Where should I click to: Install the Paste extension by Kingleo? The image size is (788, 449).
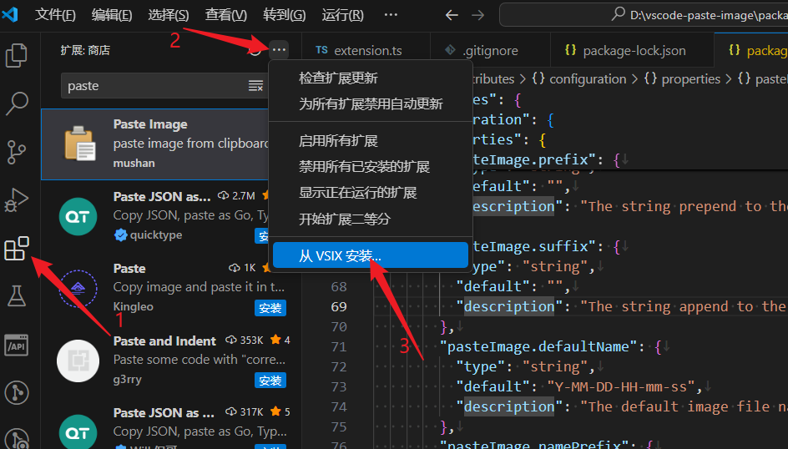tap(270, 309)
